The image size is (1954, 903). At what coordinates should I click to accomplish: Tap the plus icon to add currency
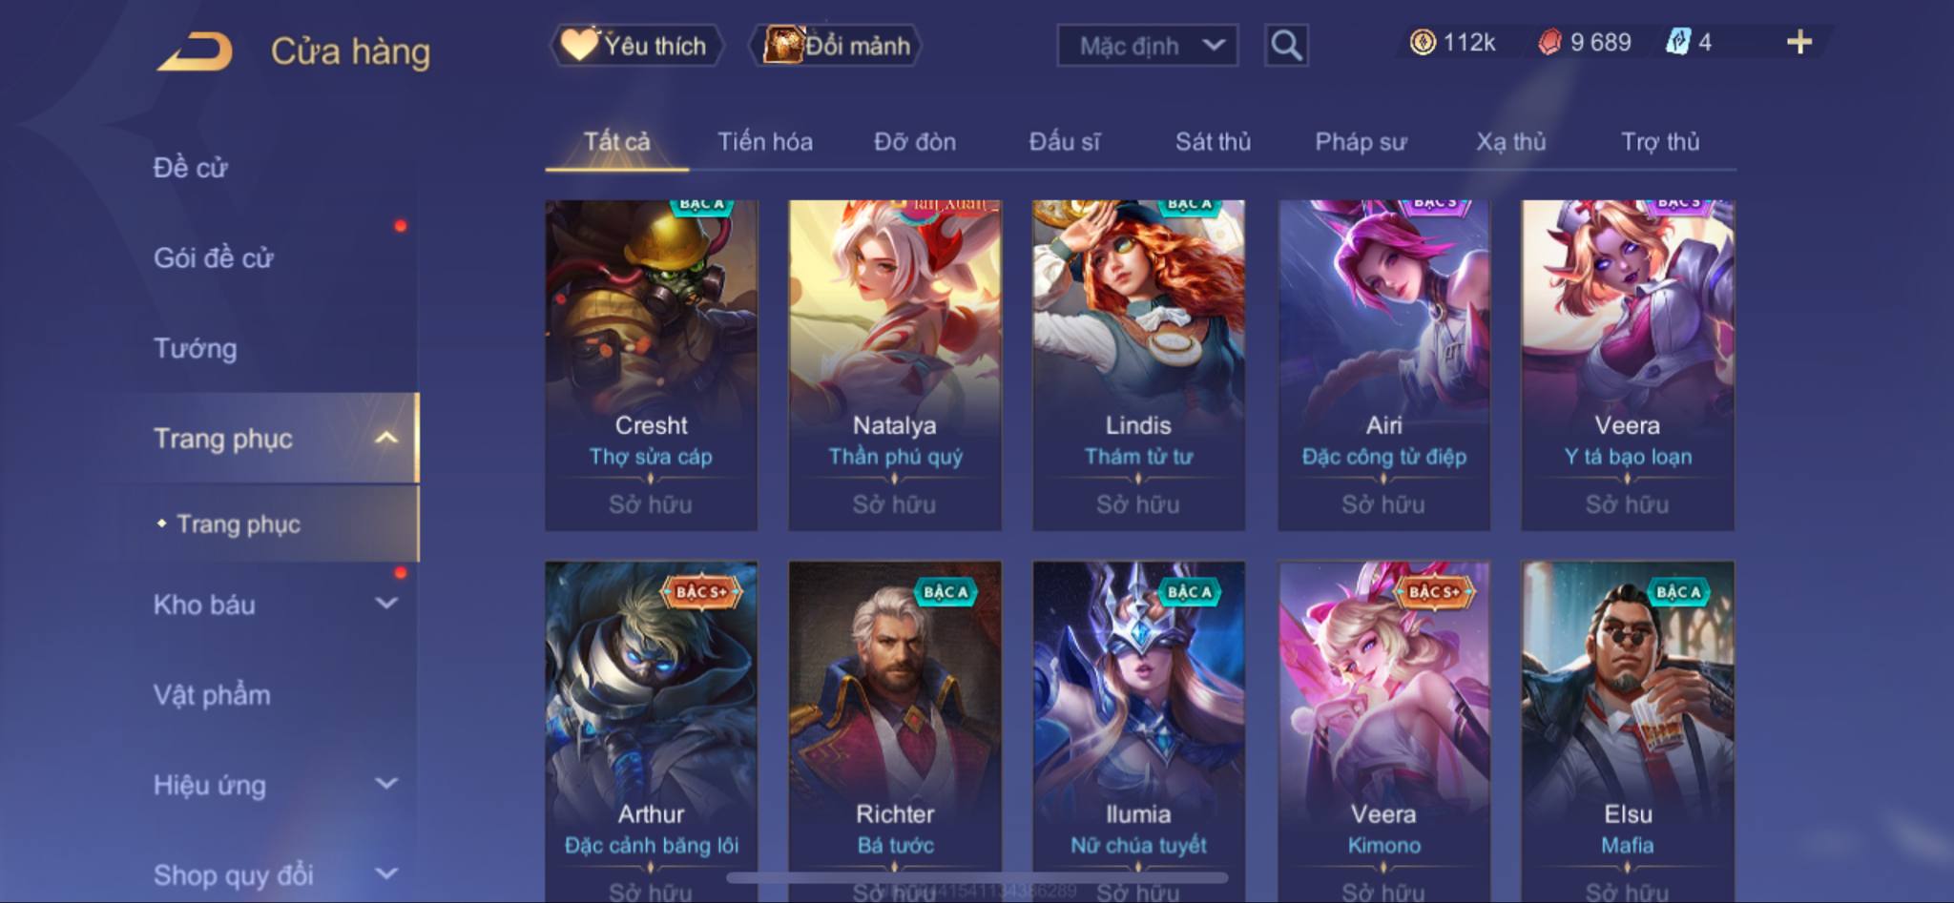pos(1798,42)
